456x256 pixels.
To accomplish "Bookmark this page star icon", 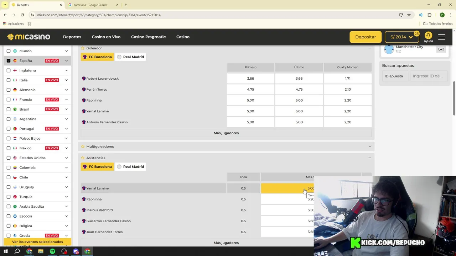I will [409, 15].
